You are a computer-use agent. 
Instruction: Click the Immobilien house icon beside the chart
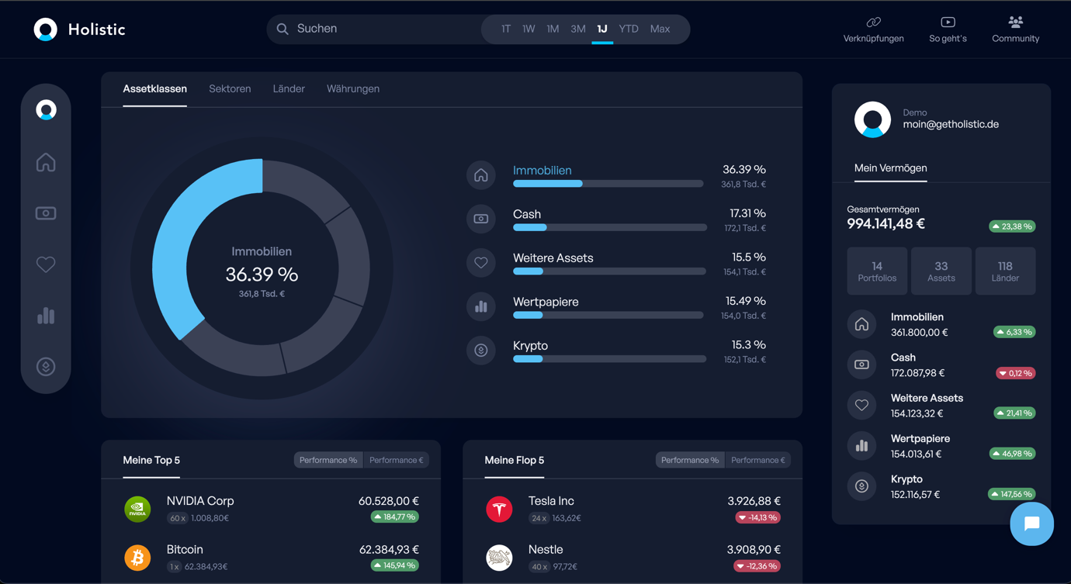click(x=480, y=175)
